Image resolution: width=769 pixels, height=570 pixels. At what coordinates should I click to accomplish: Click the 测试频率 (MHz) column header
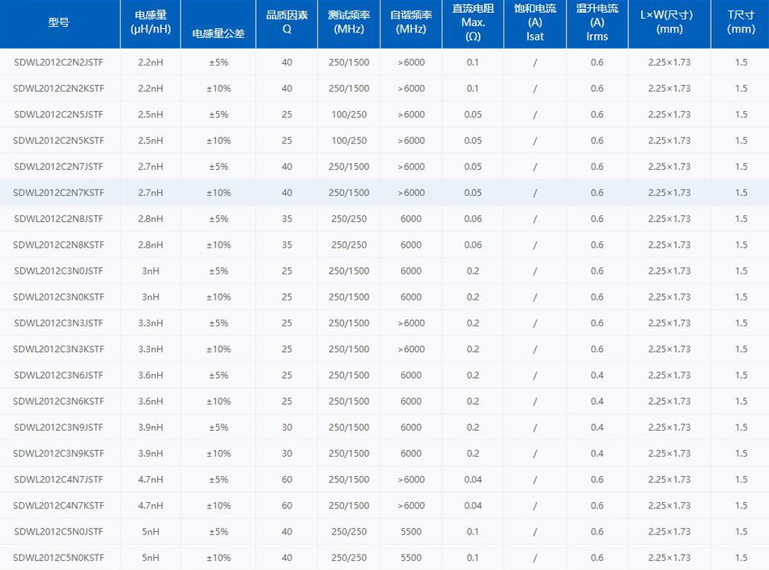coord(349,23)
